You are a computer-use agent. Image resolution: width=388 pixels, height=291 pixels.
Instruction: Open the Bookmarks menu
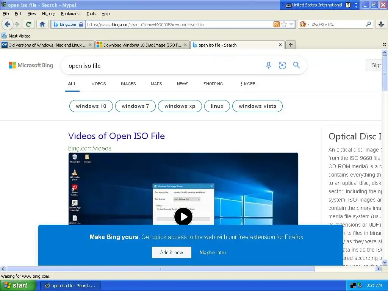coord(70,14)
